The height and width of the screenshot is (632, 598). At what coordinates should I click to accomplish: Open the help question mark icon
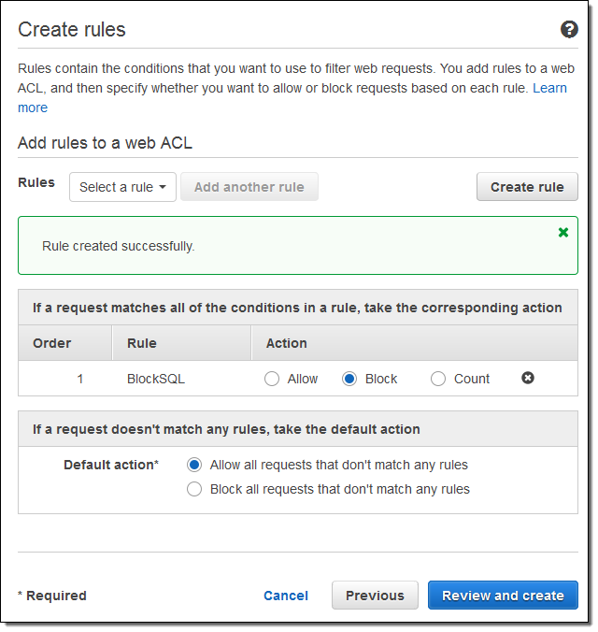point(569,29)
